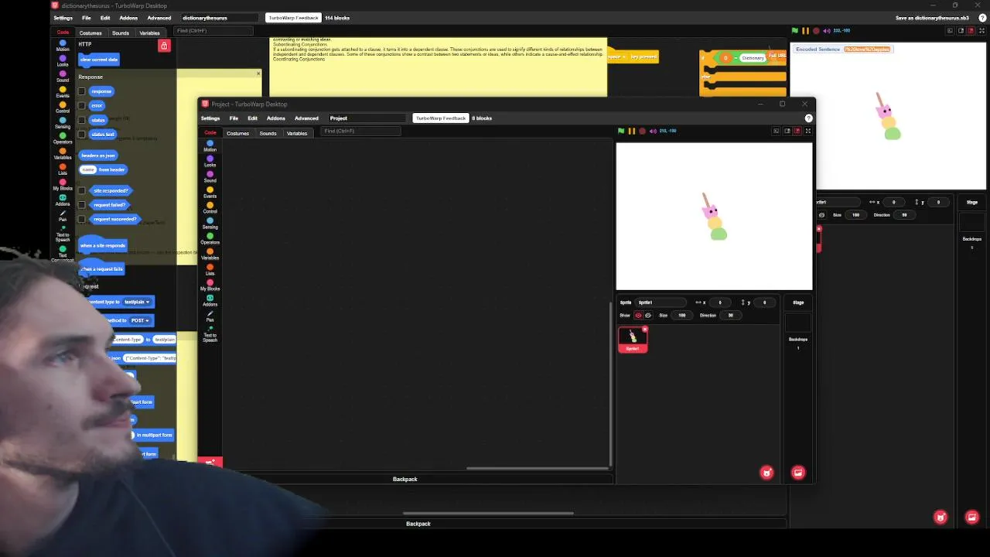The image size is (990, 557).
Task: Click Direction field in Project window
Action: [732, 316]
